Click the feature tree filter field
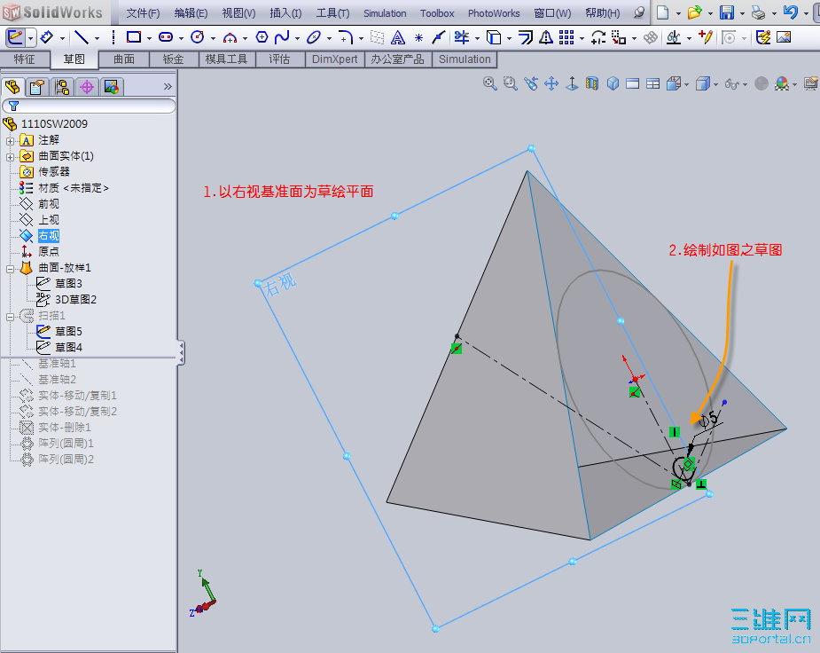The height and width of the screenshot is (653, 820). (89, 106)
